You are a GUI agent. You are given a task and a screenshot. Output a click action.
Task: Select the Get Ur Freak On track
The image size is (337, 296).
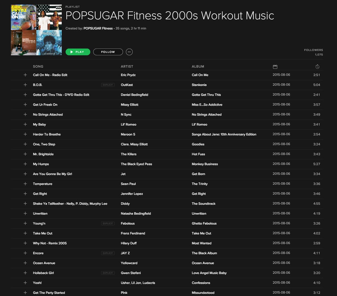pyautogui.click(x=167, y=105)
